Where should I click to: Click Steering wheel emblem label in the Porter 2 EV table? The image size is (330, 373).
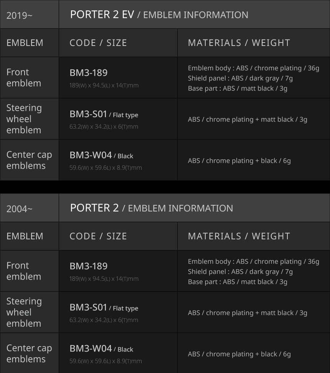click(x=24, y=119)
